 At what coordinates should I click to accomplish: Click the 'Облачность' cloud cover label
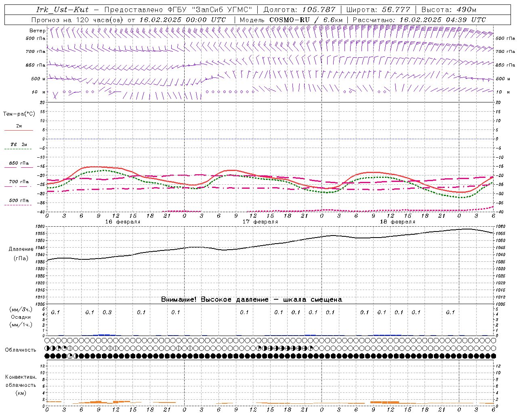click(21, 350)
